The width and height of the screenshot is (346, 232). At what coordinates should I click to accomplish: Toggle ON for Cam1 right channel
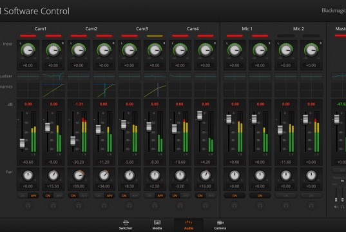tap(48, 195)
